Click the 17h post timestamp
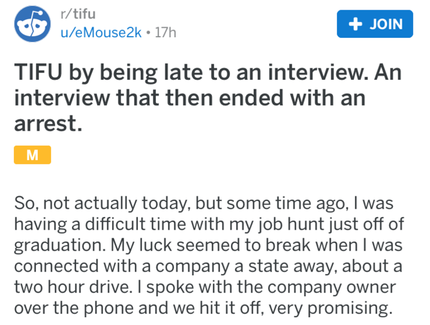Viewport: 430px width, 325px height. (x=165, y=33)
